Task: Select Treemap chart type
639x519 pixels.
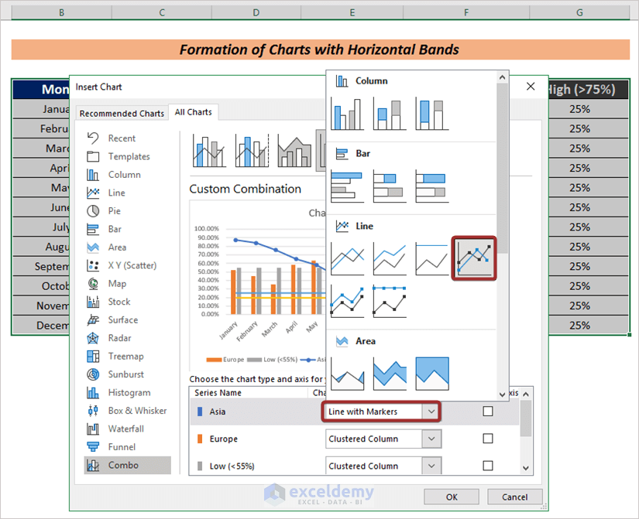Action: click(128, 356)
